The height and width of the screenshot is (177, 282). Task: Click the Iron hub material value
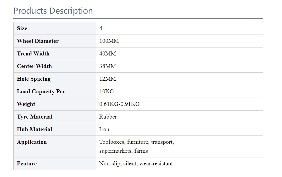104,130
